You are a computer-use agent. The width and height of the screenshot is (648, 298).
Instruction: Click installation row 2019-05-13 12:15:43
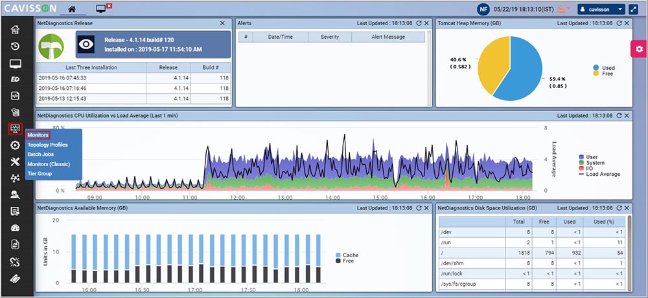click(x=133, y=99)
